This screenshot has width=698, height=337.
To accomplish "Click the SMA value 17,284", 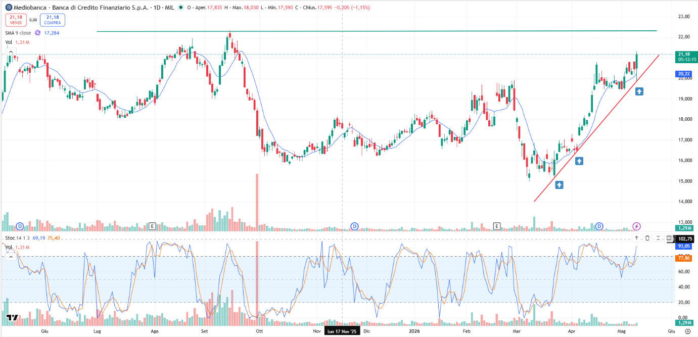I will [x=52, y=33].
